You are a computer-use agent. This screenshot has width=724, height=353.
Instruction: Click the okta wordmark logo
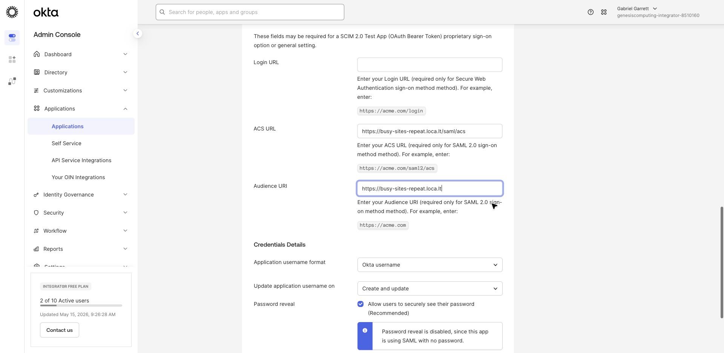click(x=46, y=12)
